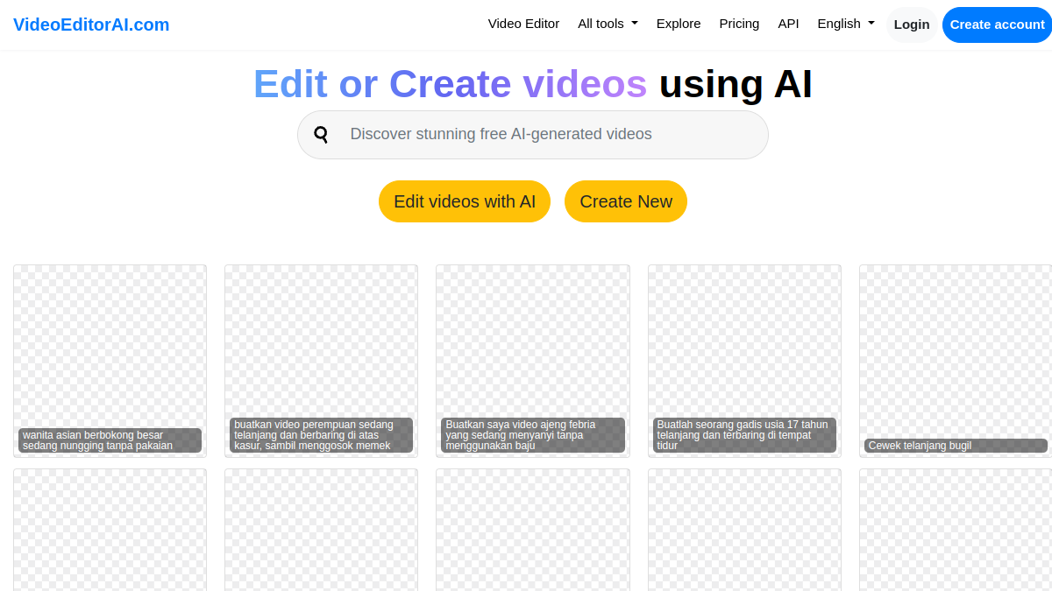Viewport: 1052px width, 591px height.
Task: Choose Edit videos with AI
Action: pos(465,201)
